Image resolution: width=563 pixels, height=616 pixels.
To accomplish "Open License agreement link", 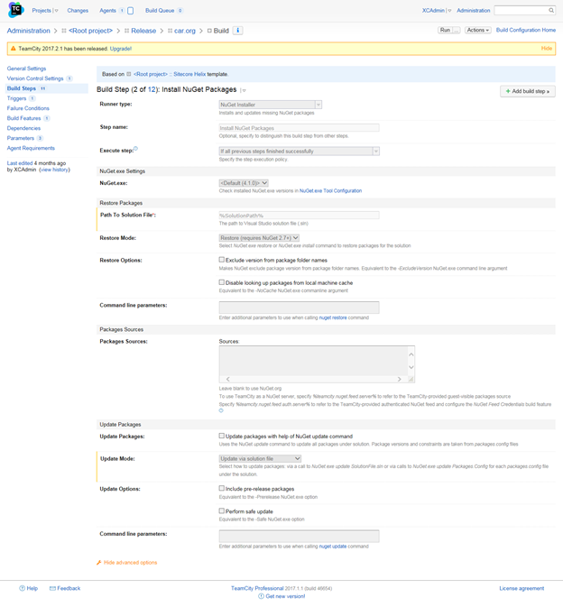I will click(521, 589).
